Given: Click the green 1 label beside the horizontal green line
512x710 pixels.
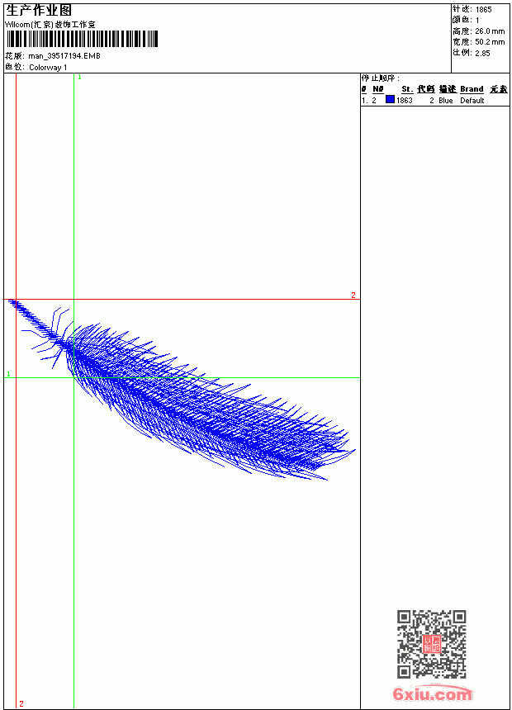Looking at the screenshot, I should click(8, 374).
